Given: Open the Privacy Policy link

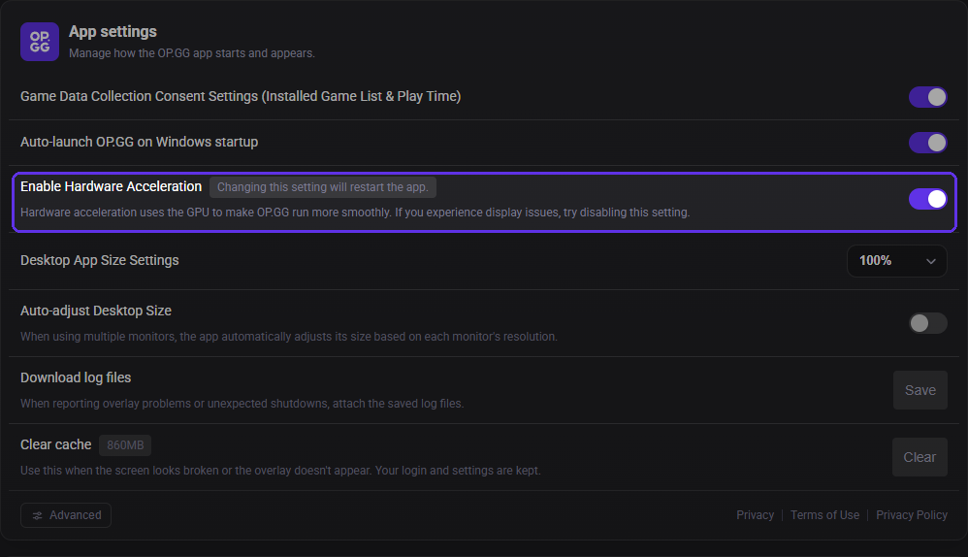Looking at the screenshot, I should tap(911, 515).
